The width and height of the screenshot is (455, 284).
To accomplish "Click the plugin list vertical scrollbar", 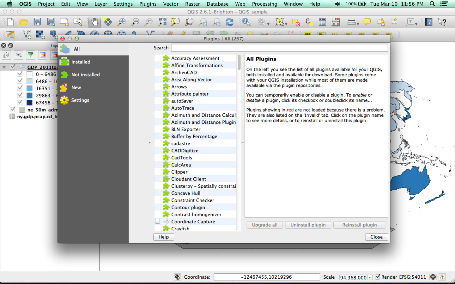I will pos(239,62).
